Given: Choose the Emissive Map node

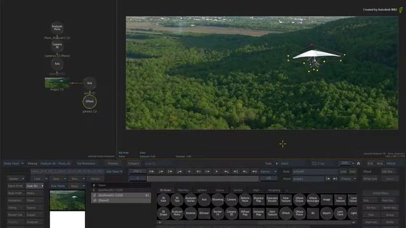Looking at the screenshot, I should pyautogui.click(x=258, y=213).
